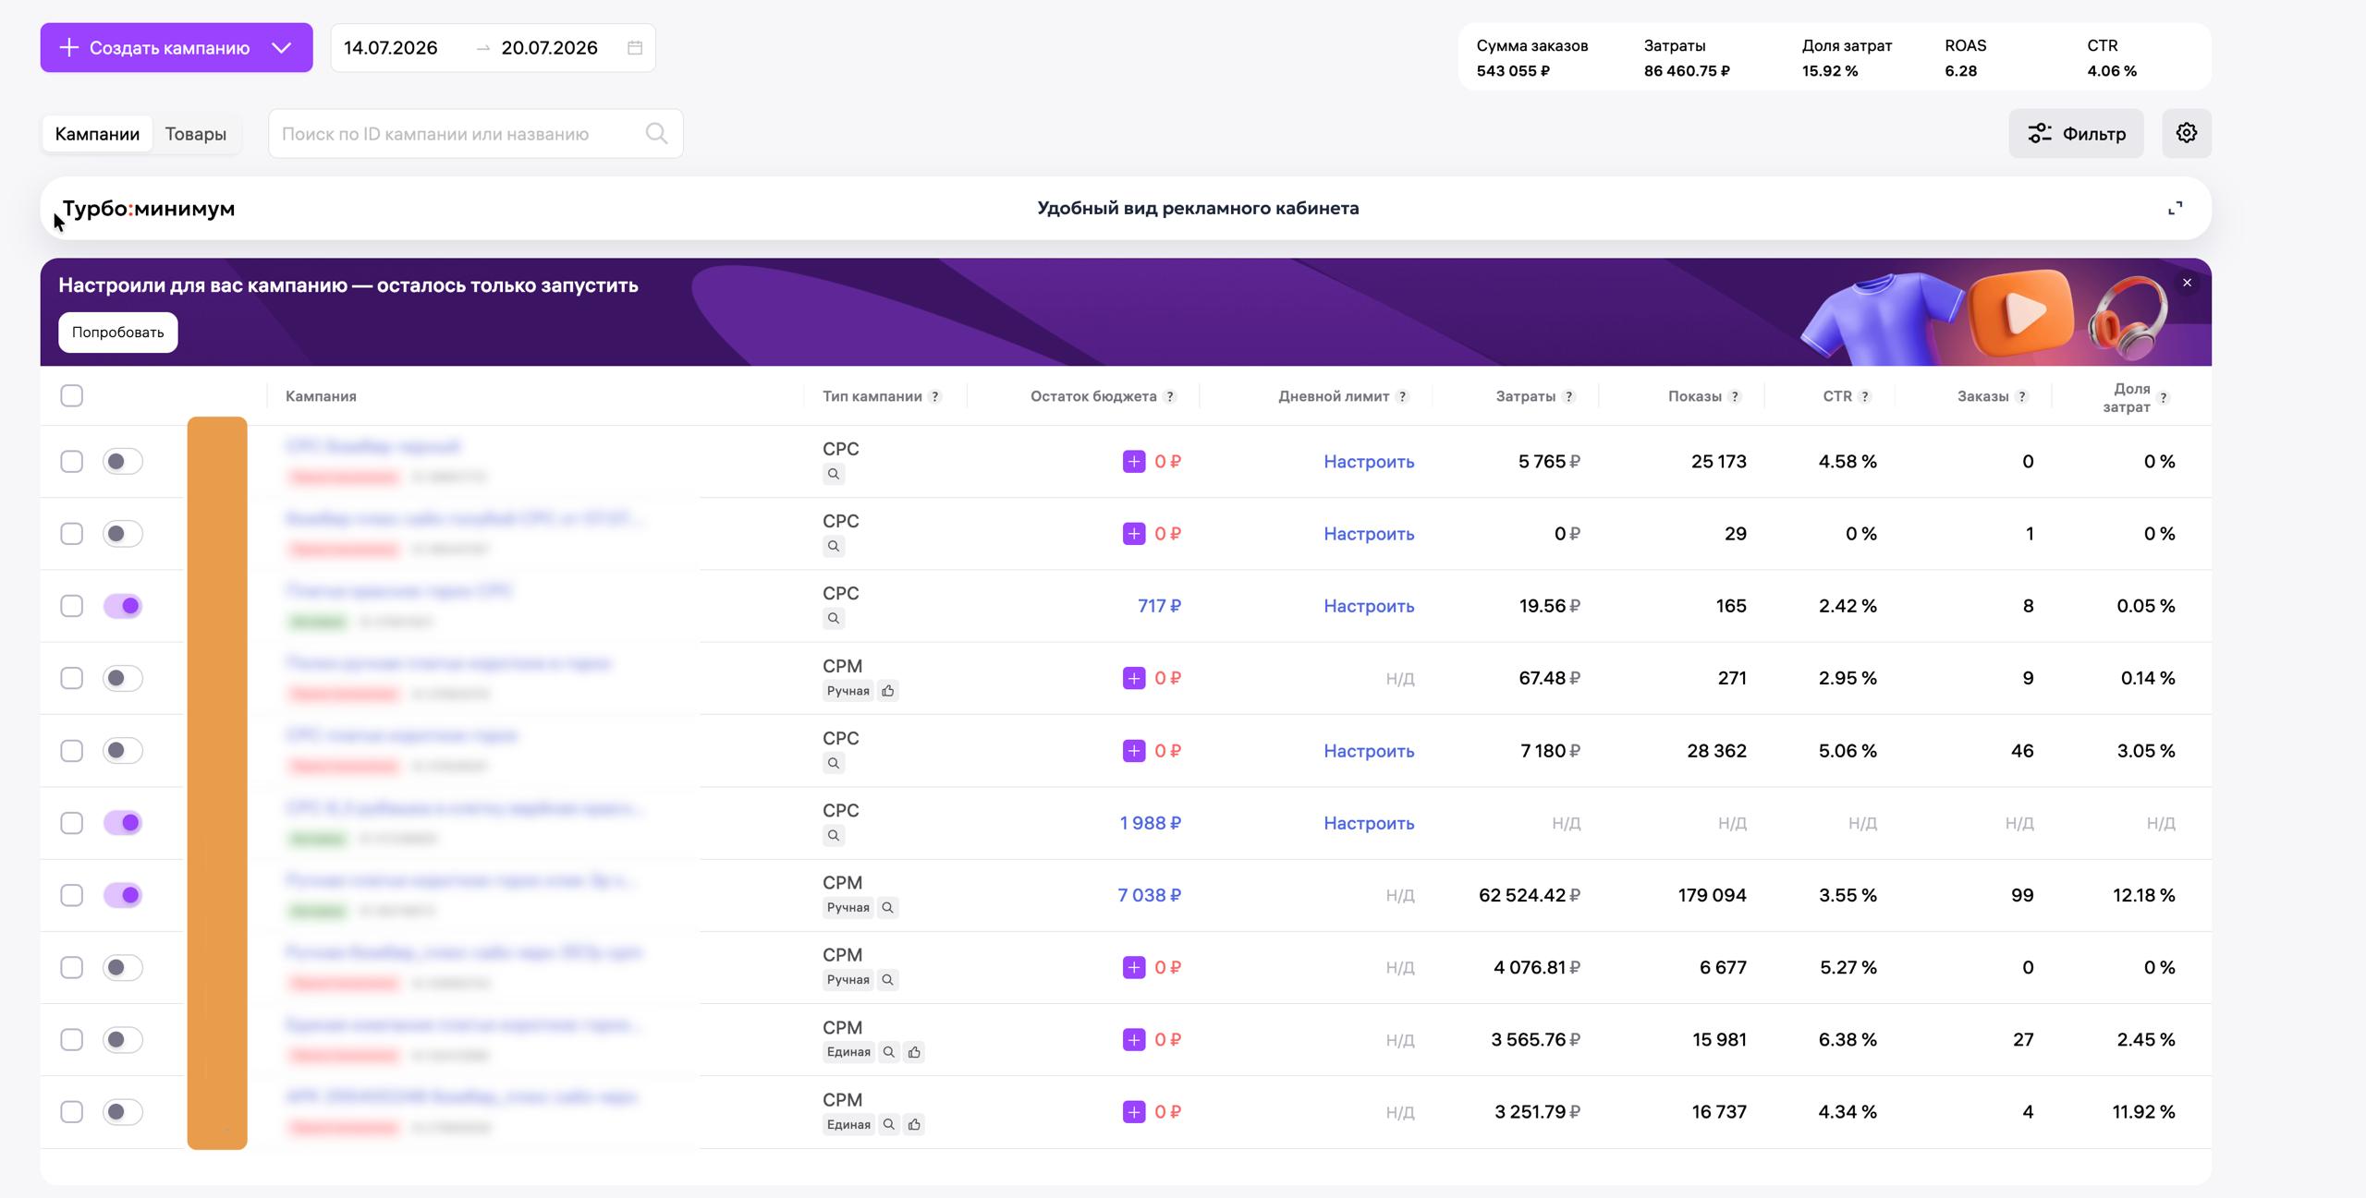The width and height of the screenshot is (2366, 1198).
Task: Click the purple plus budget icon in first row
Action: tap(1134, 461)
